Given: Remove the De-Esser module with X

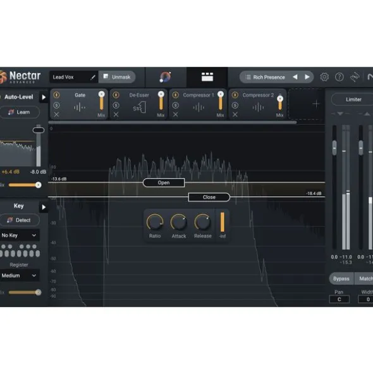Looking at the screenshot, I should 116,115.
